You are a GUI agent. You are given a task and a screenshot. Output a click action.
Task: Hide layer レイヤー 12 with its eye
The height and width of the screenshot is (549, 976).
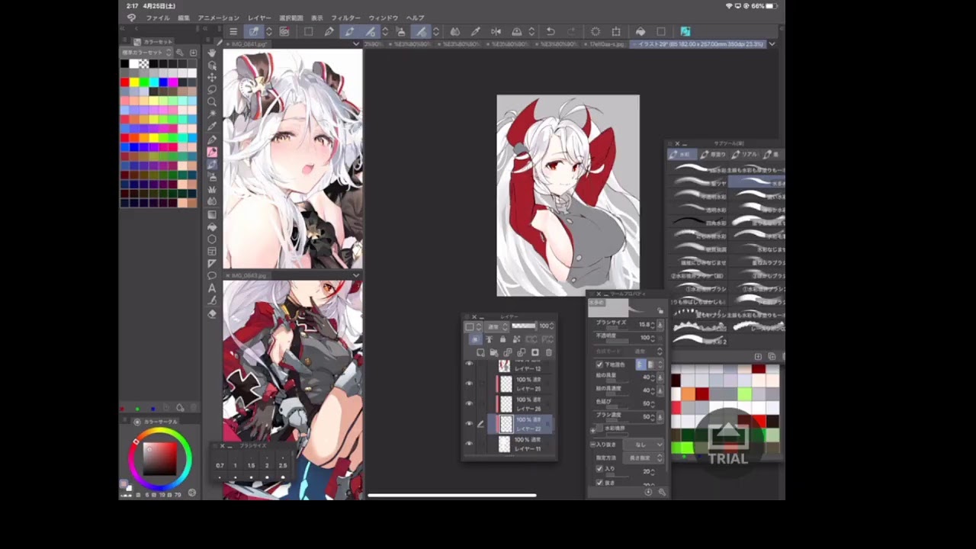pos(469,364)
